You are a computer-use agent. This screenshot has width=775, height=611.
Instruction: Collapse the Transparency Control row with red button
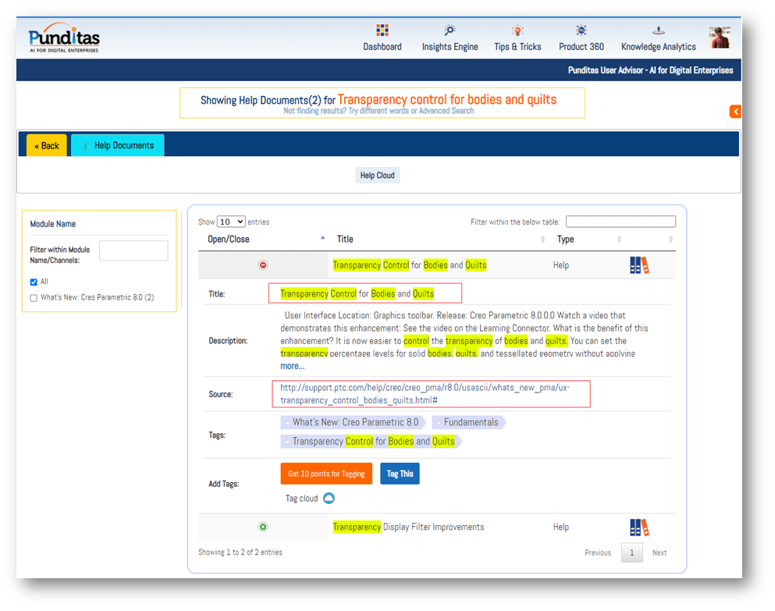point(263,265)
